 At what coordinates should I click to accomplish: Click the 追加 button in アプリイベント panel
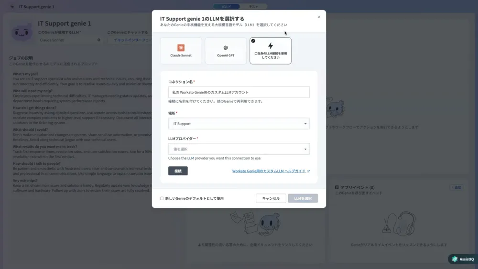(456, 187)
